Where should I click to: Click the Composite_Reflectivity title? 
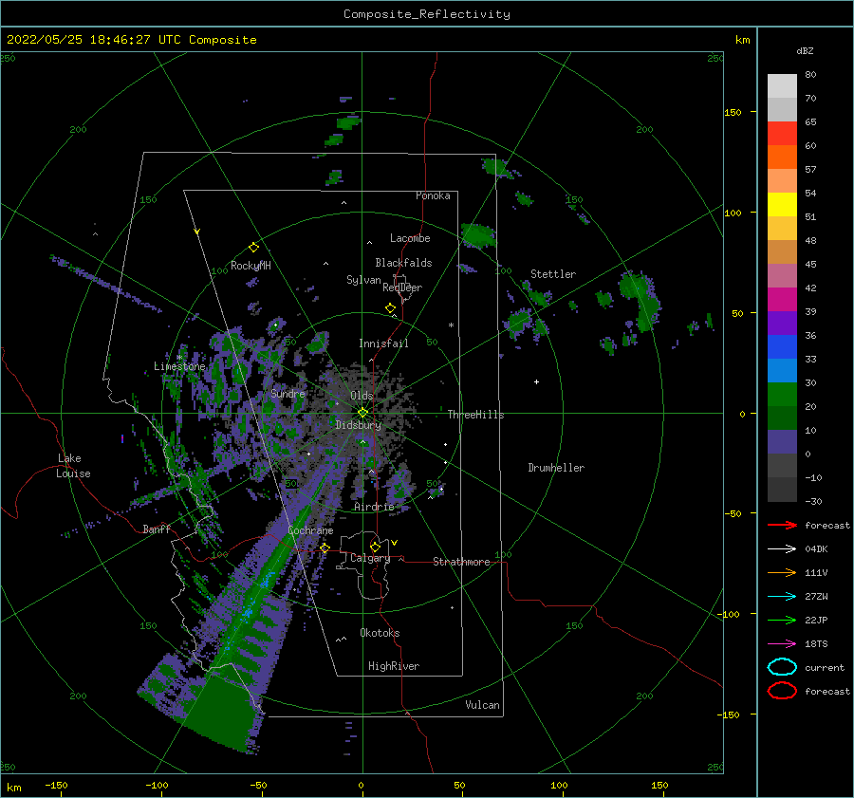[426, 14]
